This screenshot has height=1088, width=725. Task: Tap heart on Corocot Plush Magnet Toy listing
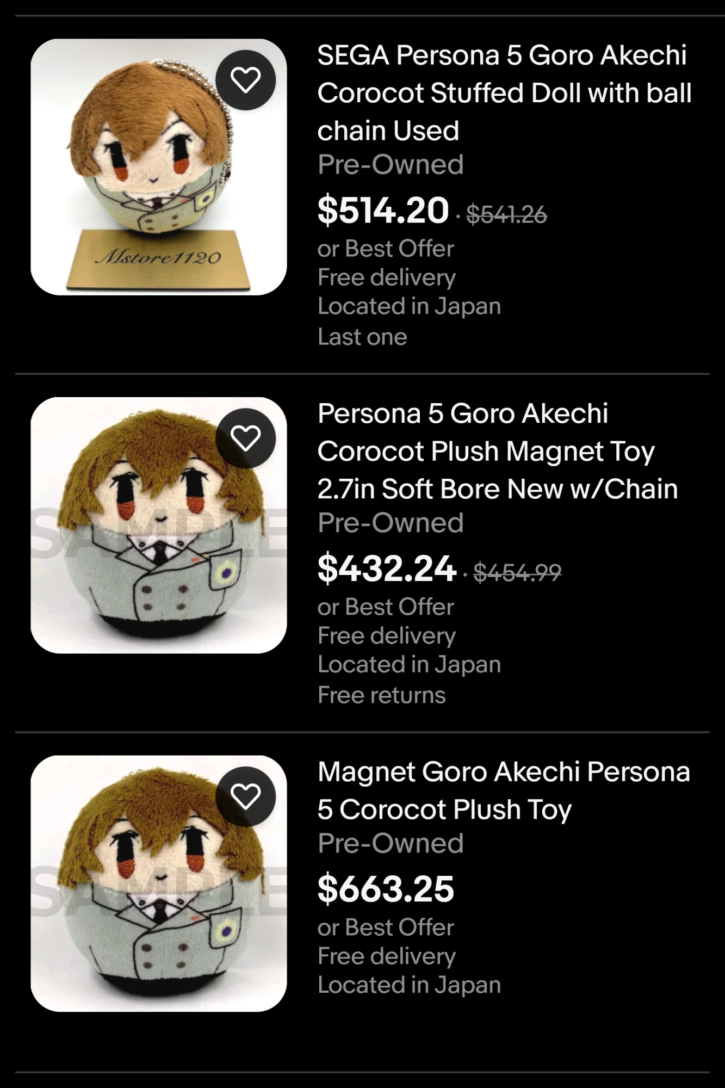click(245, 438)
